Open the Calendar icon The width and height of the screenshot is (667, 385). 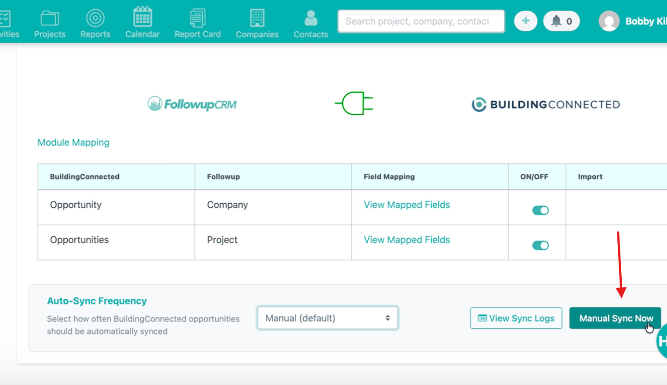tap(142, 18)
